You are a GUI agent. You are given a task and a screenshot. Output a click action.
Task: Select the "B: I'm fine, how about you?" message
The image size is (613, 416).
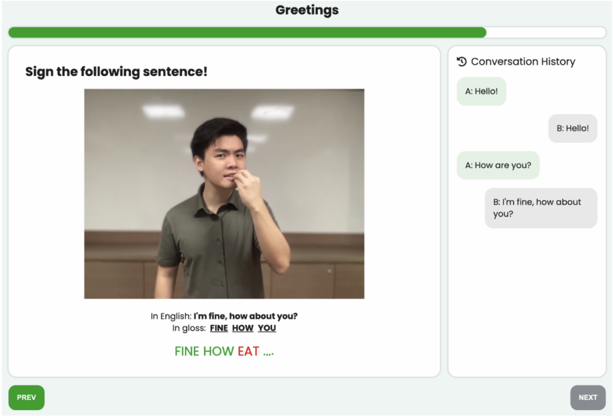tap(540, 208)
